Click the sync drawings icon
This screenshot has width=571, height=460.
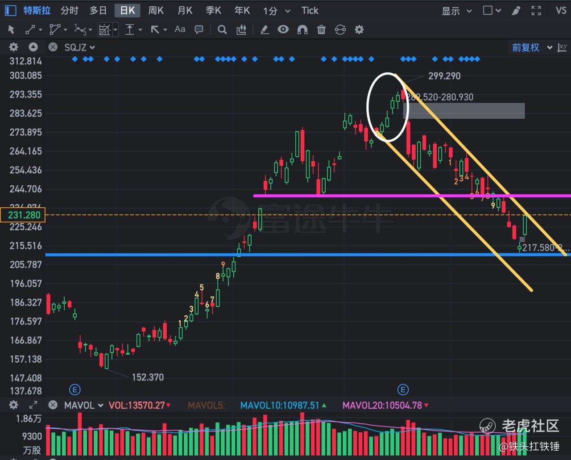click(x=340, y=30)
